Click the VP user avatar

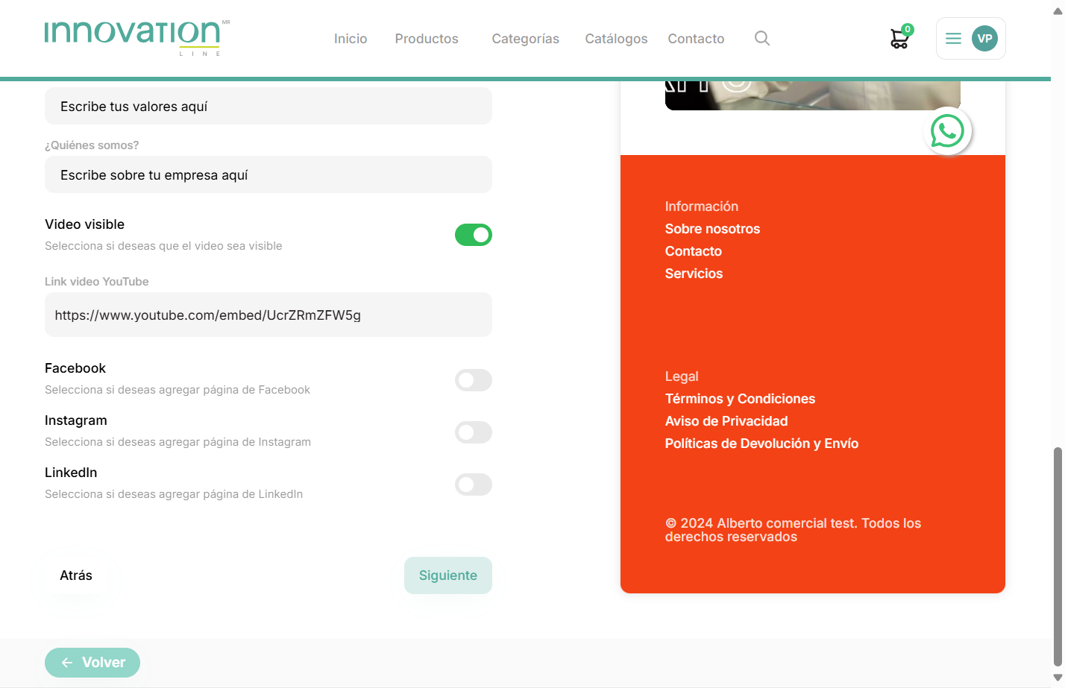point(984,39)
